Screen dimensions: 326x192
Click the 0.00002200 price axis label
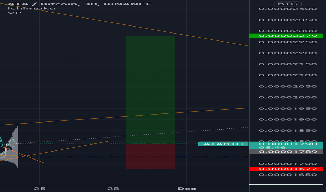click(x=288, y=53)
